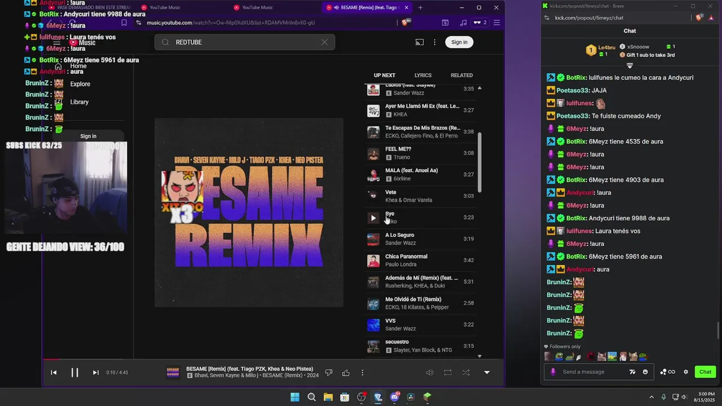Viewport: 722px width, 406px height.
Task: Close the BESAME Remix browser tab
Action: [x=406, y=7]
